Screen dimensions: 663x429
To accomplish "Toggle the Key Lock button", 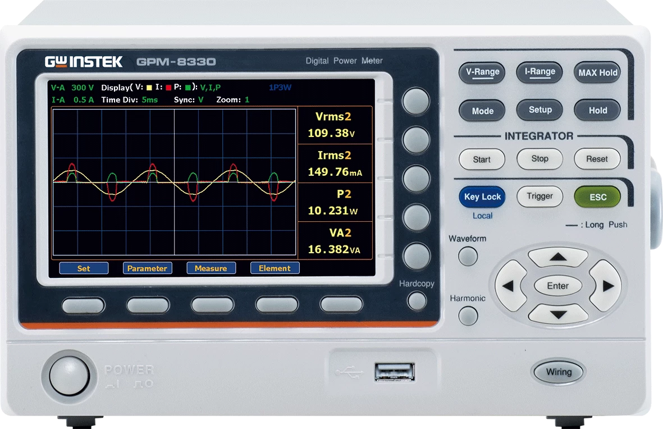I will point(482,197).
